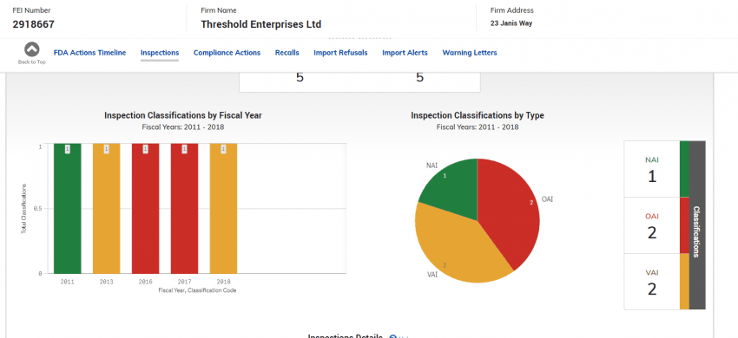This screenshot has width=738, height=338.
Task: Switch to the Recalls tab
Action: 287,53
